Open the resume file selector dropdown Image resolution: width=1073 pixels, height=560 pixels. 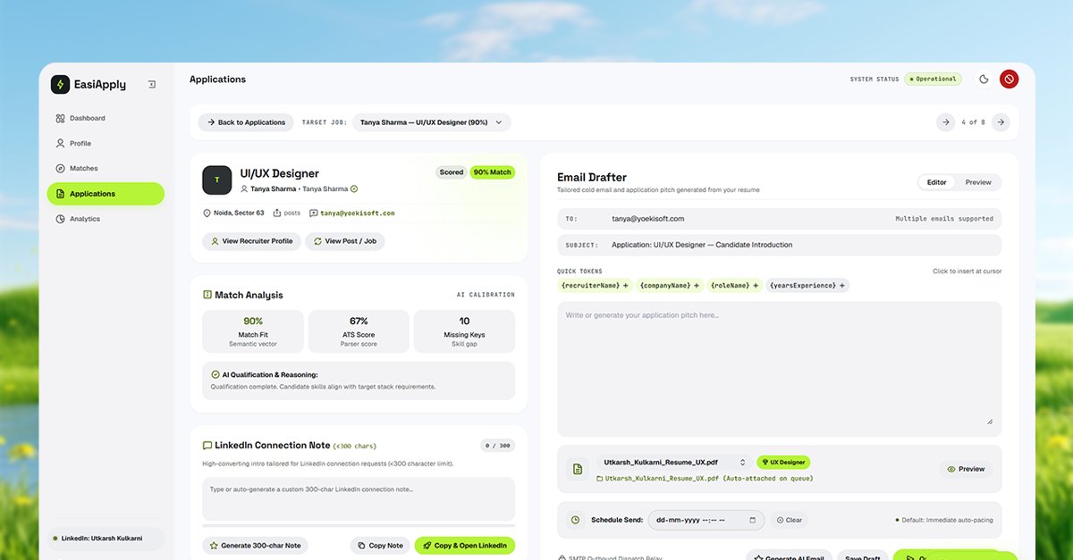[x=674, y=462]
